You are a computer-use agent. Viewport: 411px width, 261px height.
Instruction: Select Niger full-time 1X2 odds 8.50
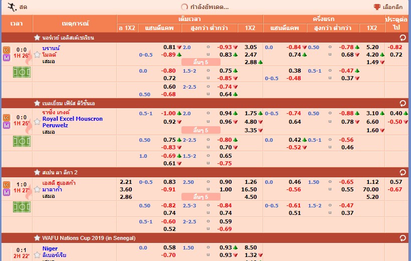click(251, 247)
